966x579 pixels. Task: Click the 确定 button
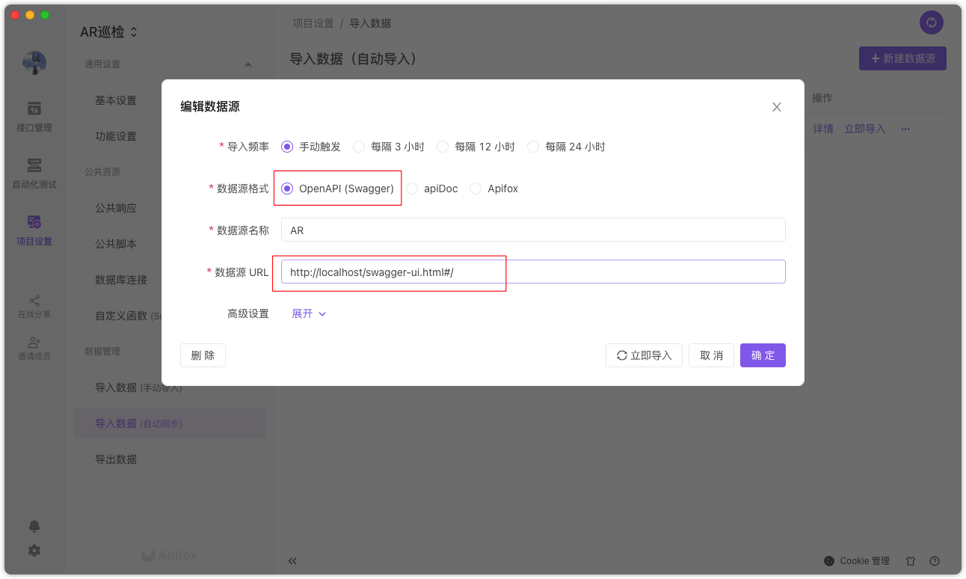(x=763, y=355)
